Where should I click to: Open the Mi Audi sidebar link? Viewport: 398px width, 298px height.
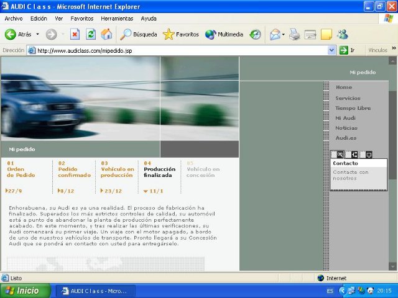345,118
